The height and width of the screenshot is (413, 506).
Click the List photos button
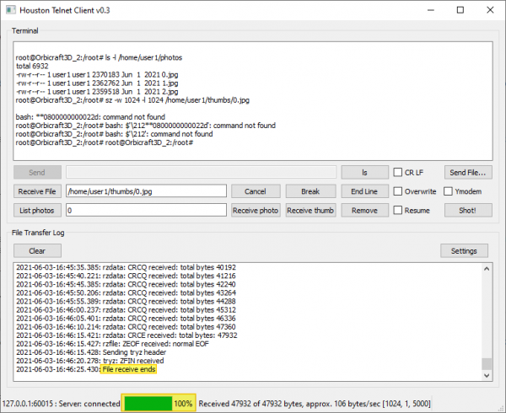[37, 210]
